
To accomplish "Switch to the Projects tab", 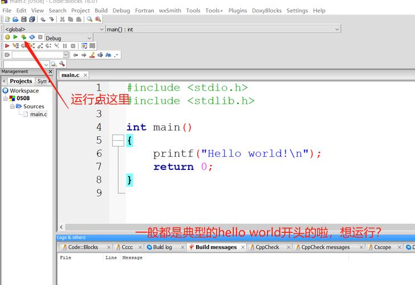I will tap(21, 81).
